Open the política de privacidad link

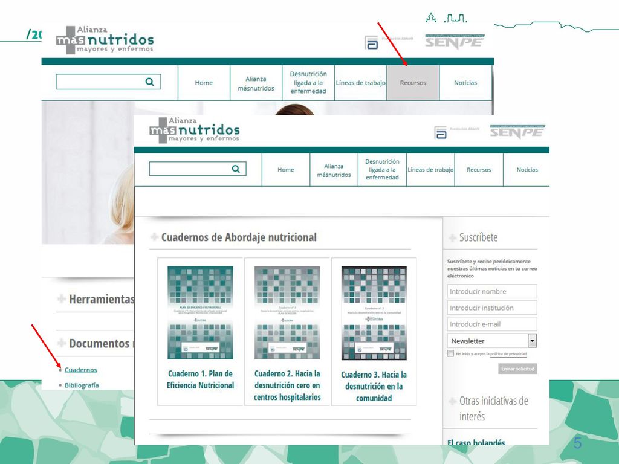508,354
